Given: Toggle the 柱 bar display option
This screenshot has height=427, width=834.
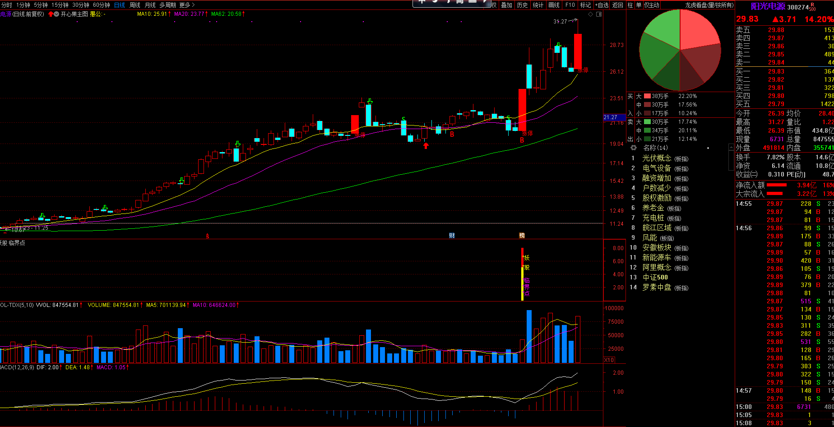Looking at the screenshot, I should coord(630,5).
